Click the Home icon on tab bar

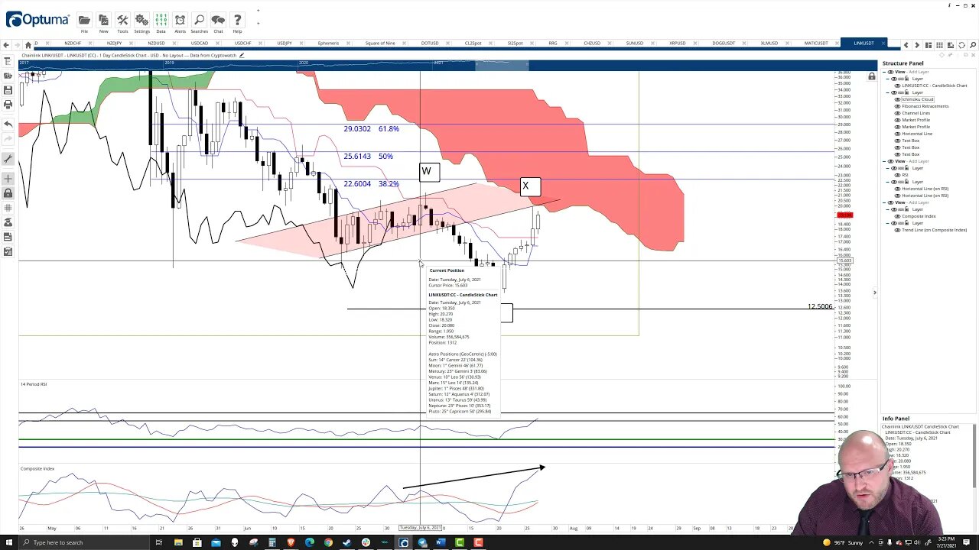(x=28, y=44)
